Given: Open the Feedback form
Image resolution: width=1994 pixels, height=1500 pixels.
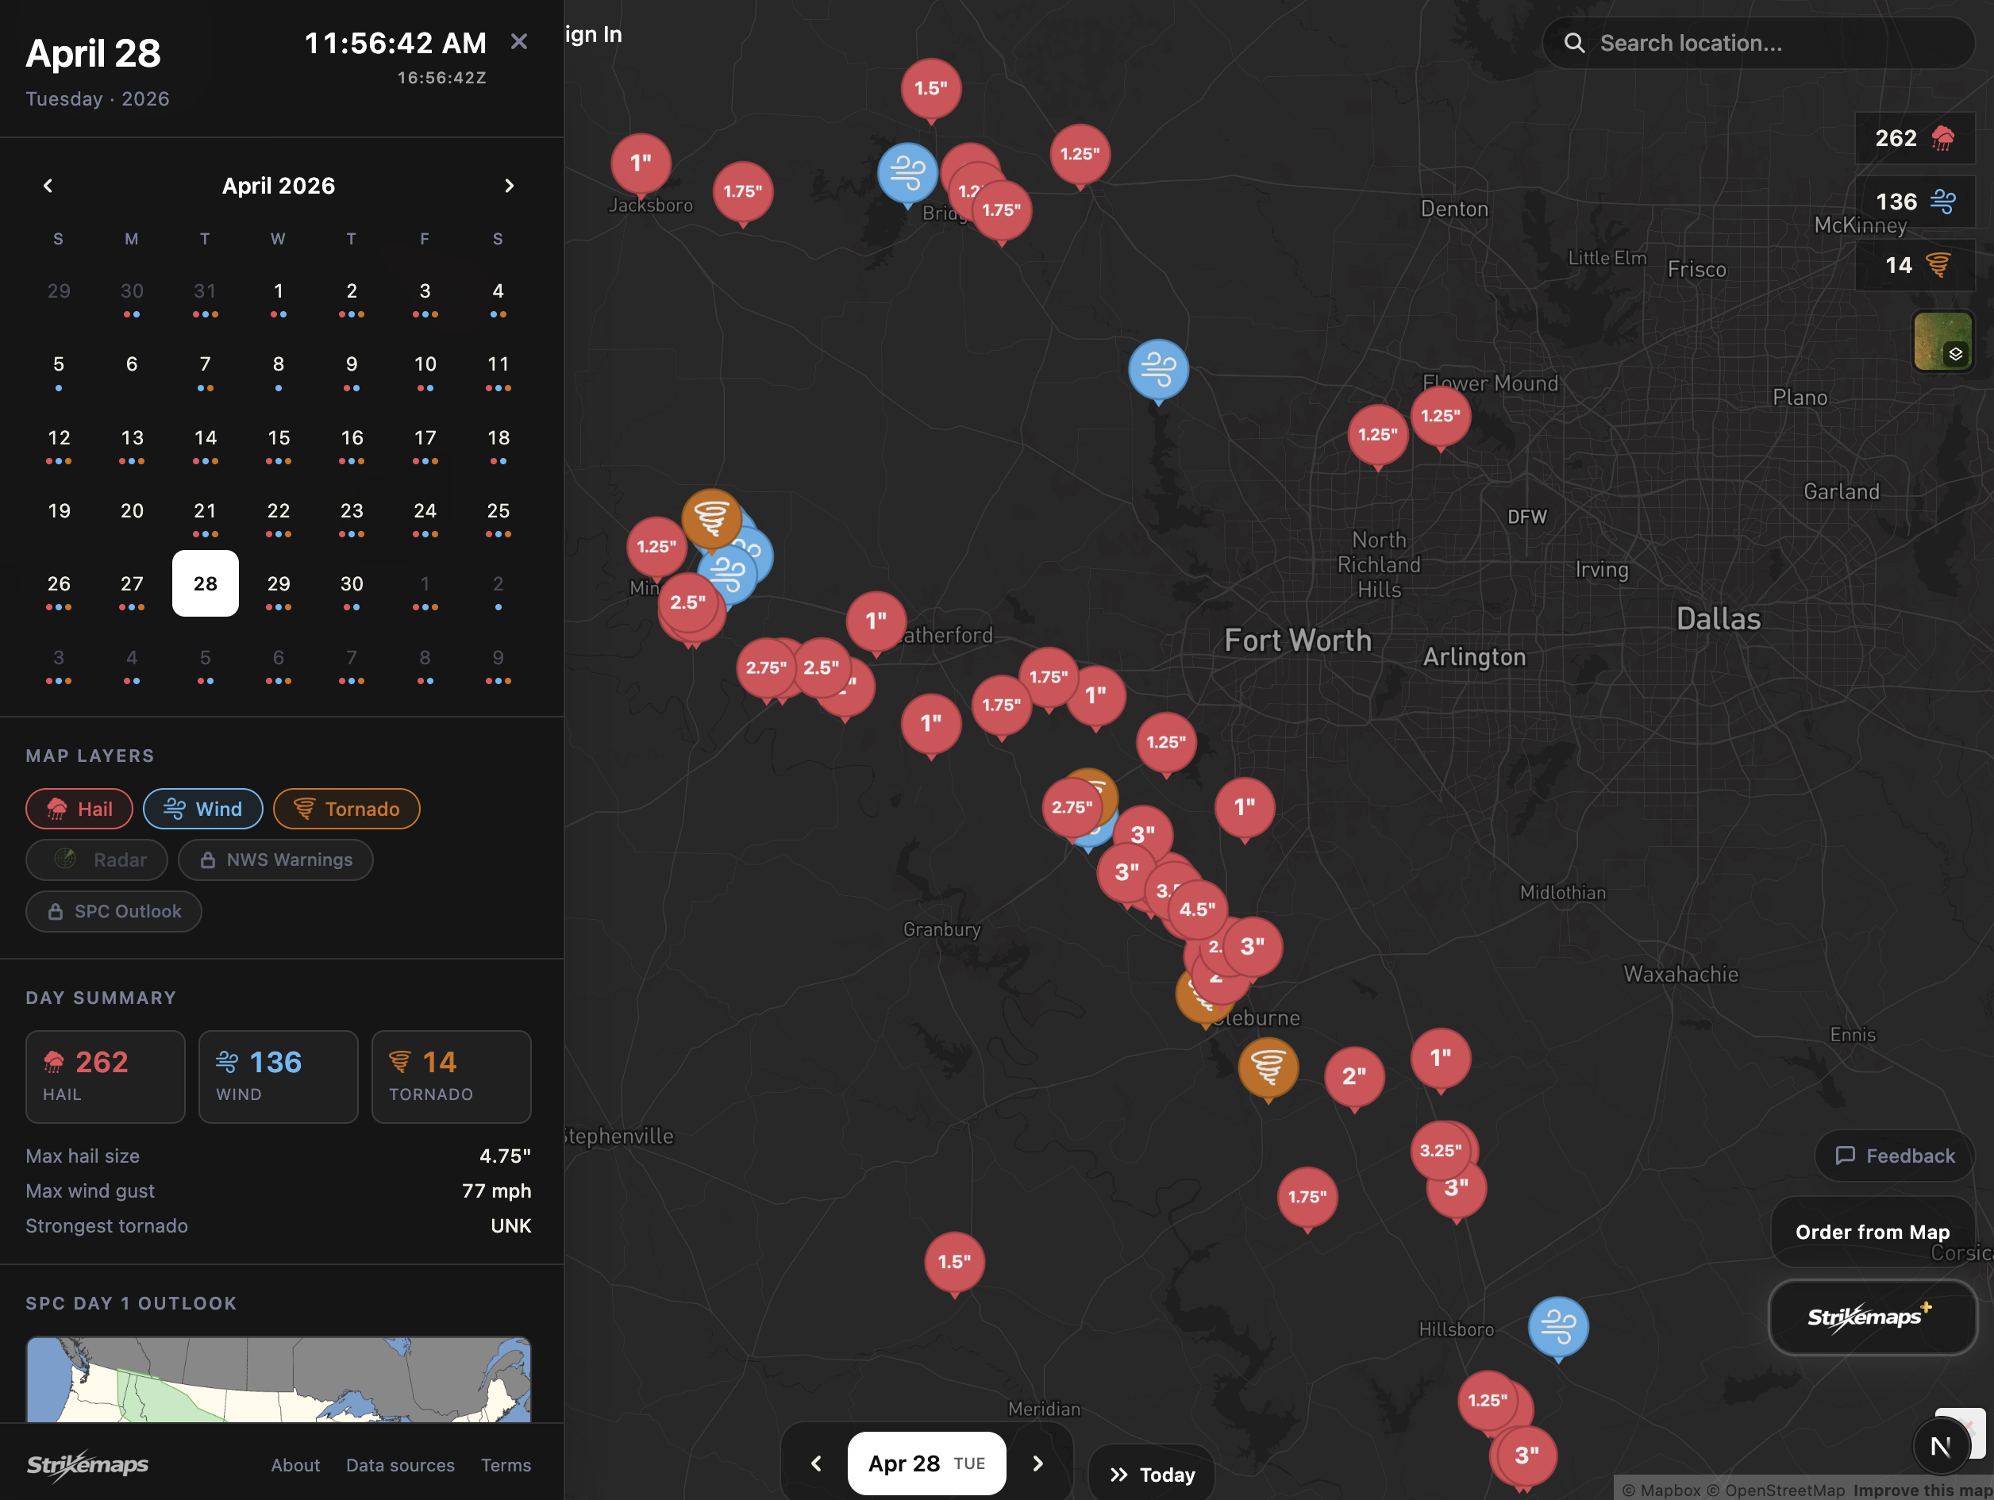Looking at the screenshot, I should pyautogui.click(x=1895, y=1156).
